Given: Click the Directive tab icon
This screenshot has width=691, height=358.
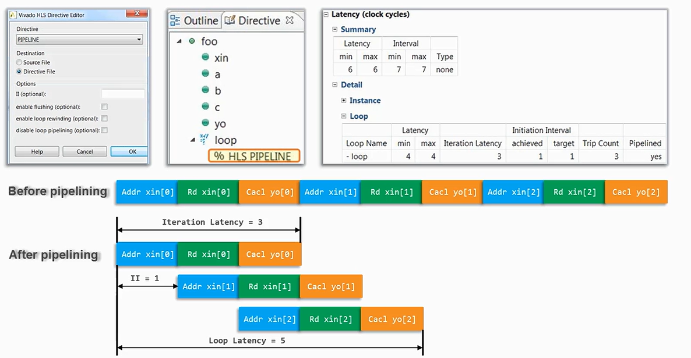Looking at the screenshot, I should 230,20.
